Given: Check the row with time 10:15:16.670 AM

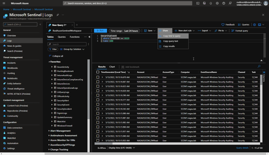Looking at the screenshot, I should pyautogui.click(x=98, y=77).
